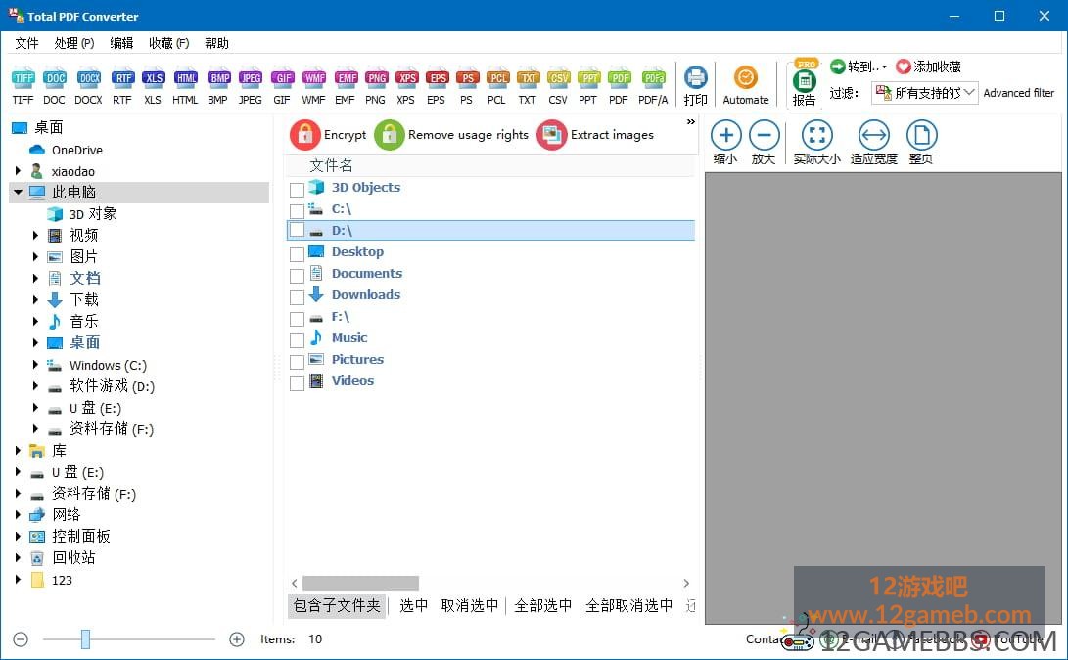Check the D:\ row checkbox
This screenshot has width=1068, height=660.
click(x=297, y=230)
